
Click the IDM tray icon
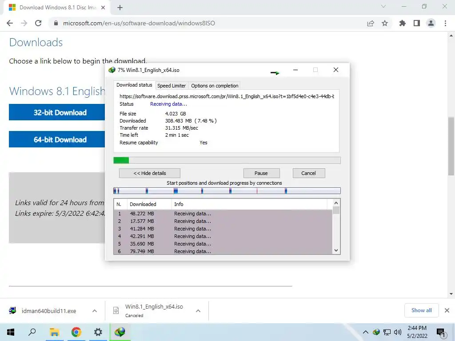376,332
